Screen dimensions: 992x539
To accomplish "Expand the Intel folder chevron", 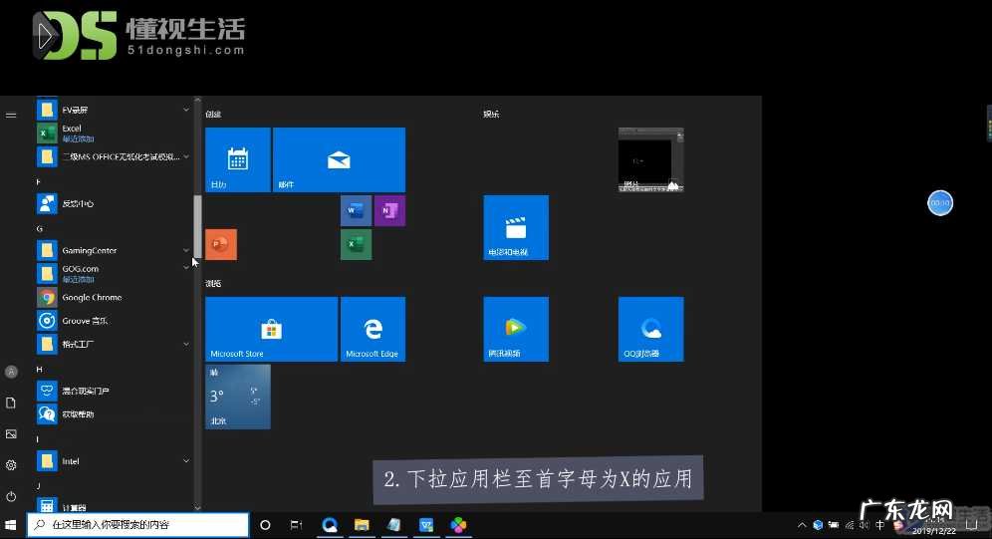I will click(x=186, y=460).
